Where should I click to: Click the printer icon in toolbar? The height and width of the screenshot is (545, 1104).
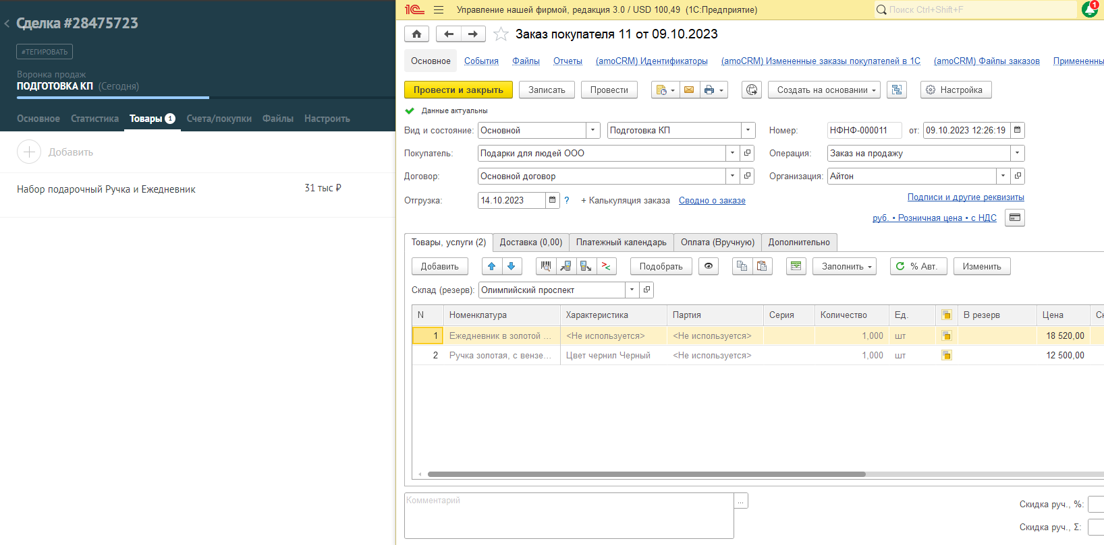[x=709, y=90]
